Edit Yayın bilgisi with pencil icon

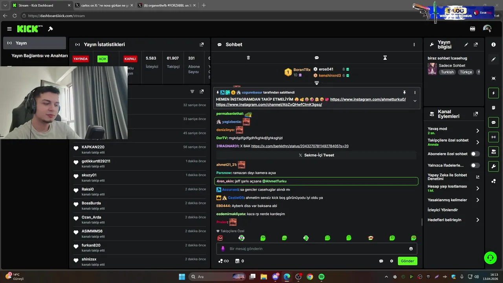[x=466, y=45]
